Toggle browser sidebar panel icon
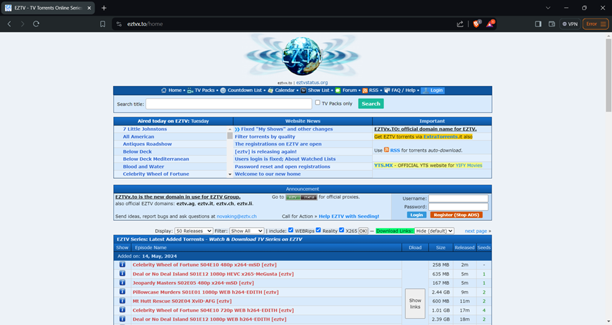Image resolution: width=612 pixels, height=325 pixels. 538,24
